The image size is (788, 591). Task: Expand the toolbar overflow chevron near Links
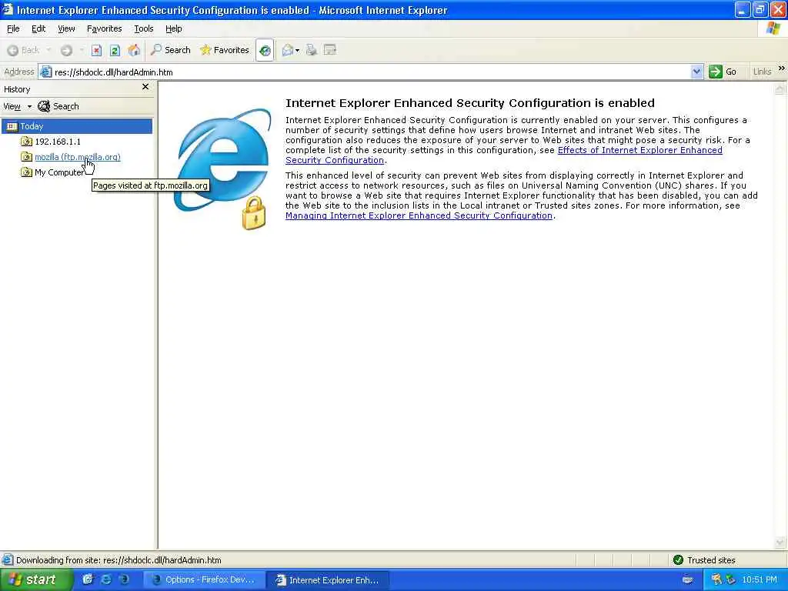[782, 68]
